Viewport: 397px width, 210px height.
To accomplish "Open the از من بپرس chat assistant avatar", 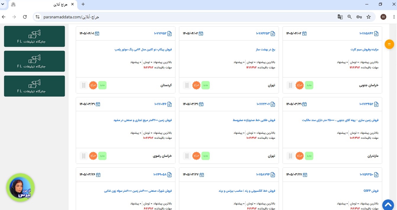I will coord(20,188).
